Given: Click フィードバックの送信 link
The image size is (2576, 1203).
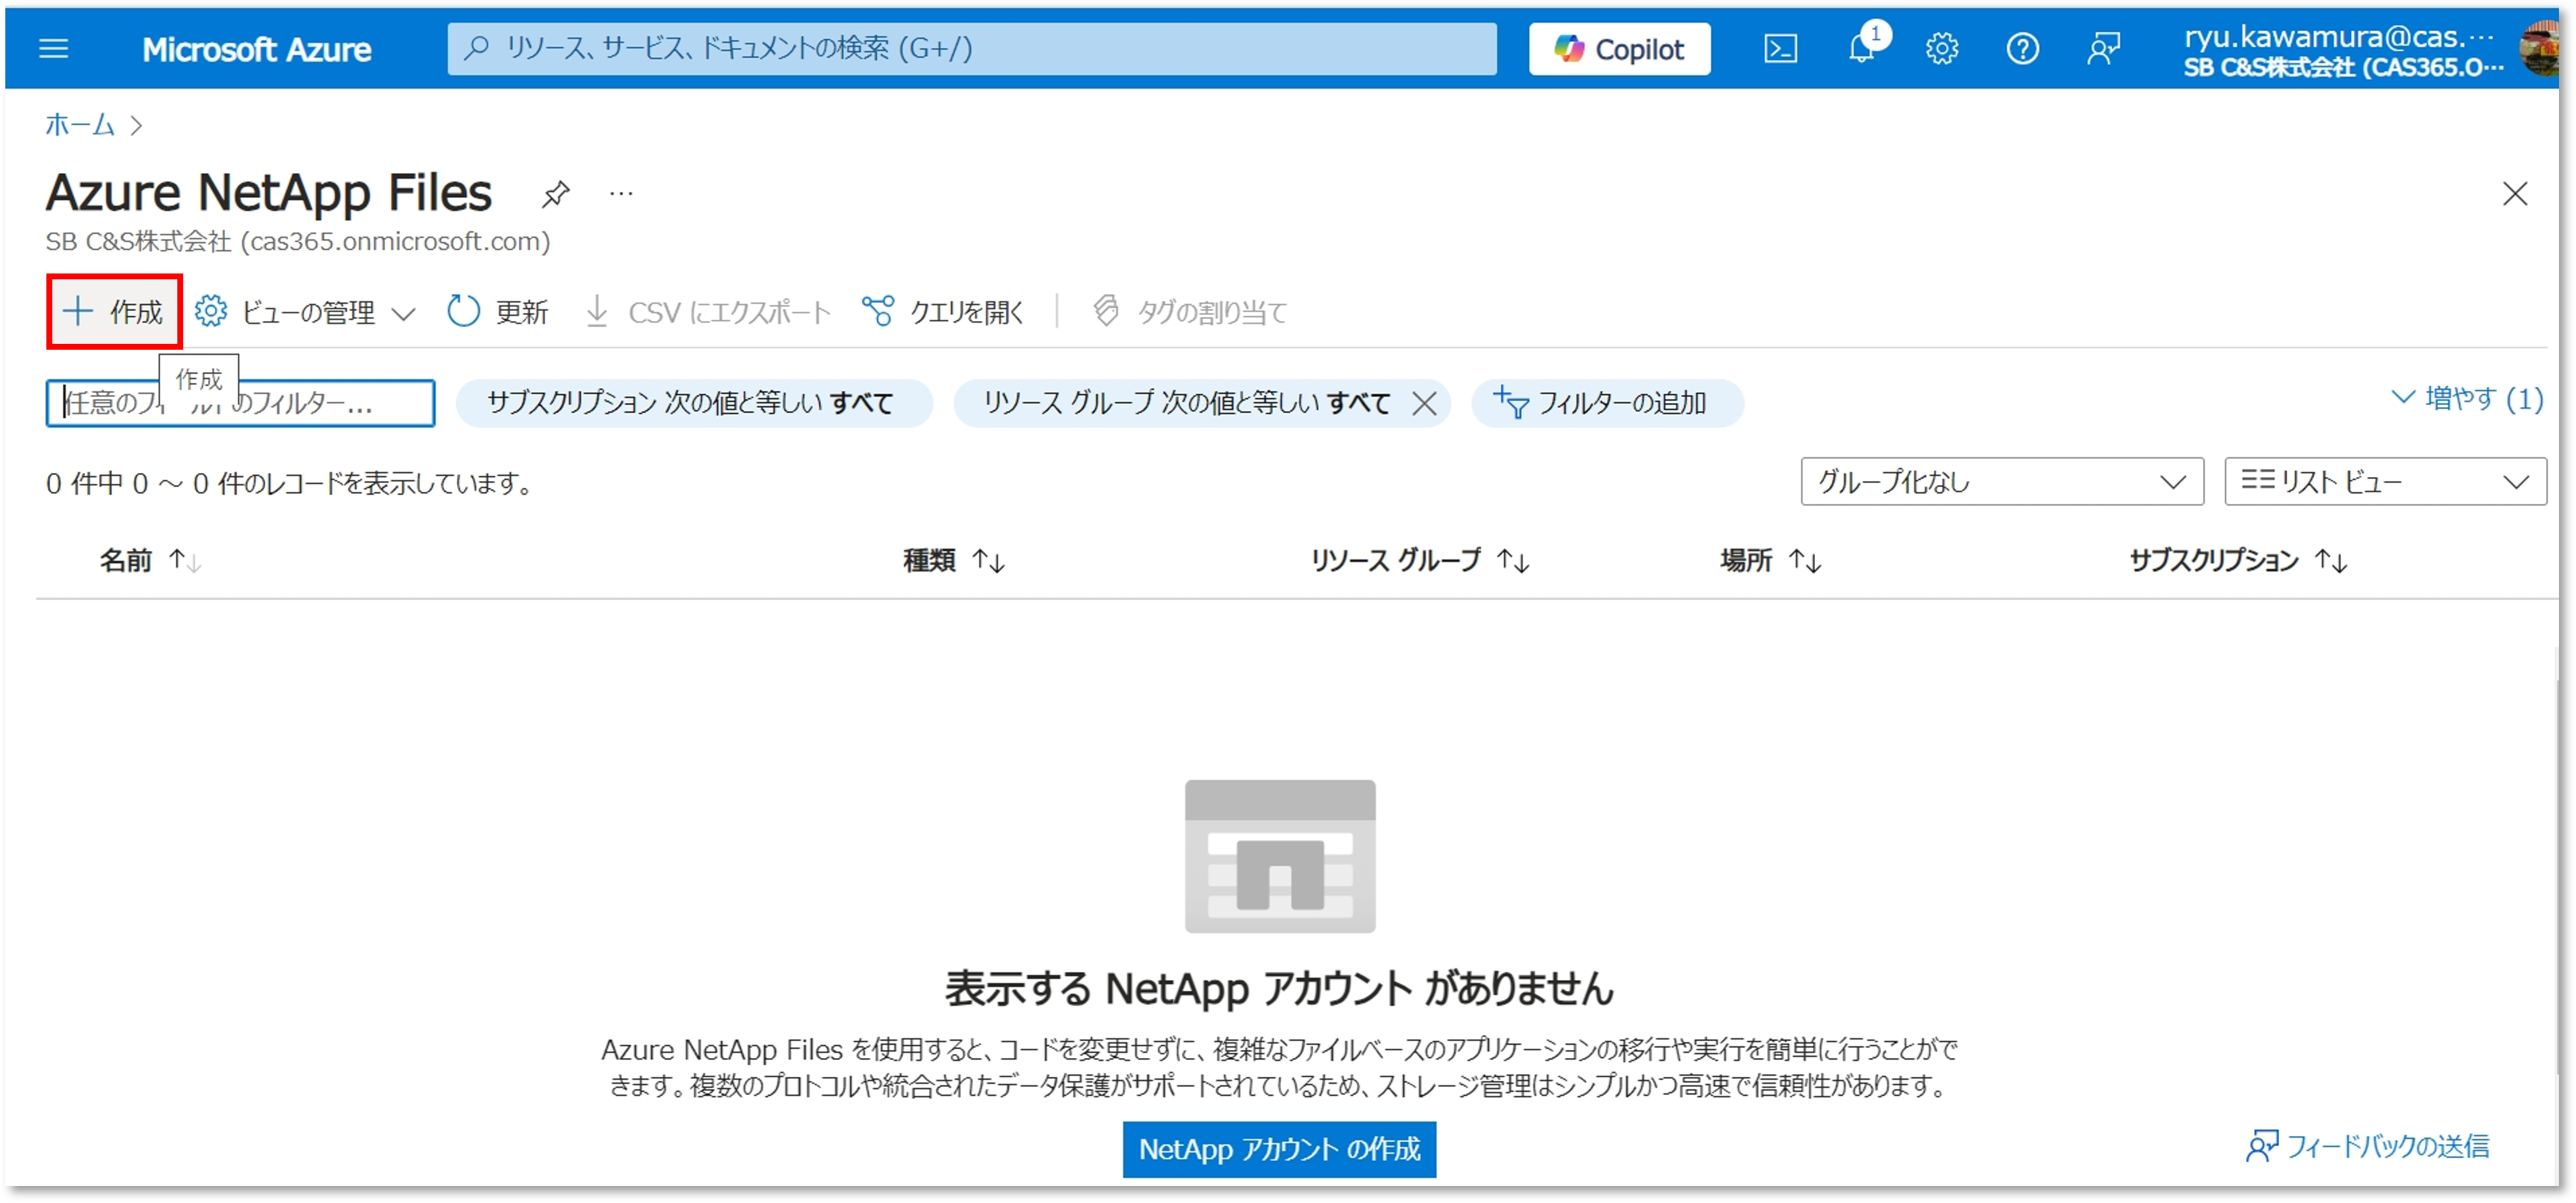Looking at the screenshot, I should [2367, 1146].
